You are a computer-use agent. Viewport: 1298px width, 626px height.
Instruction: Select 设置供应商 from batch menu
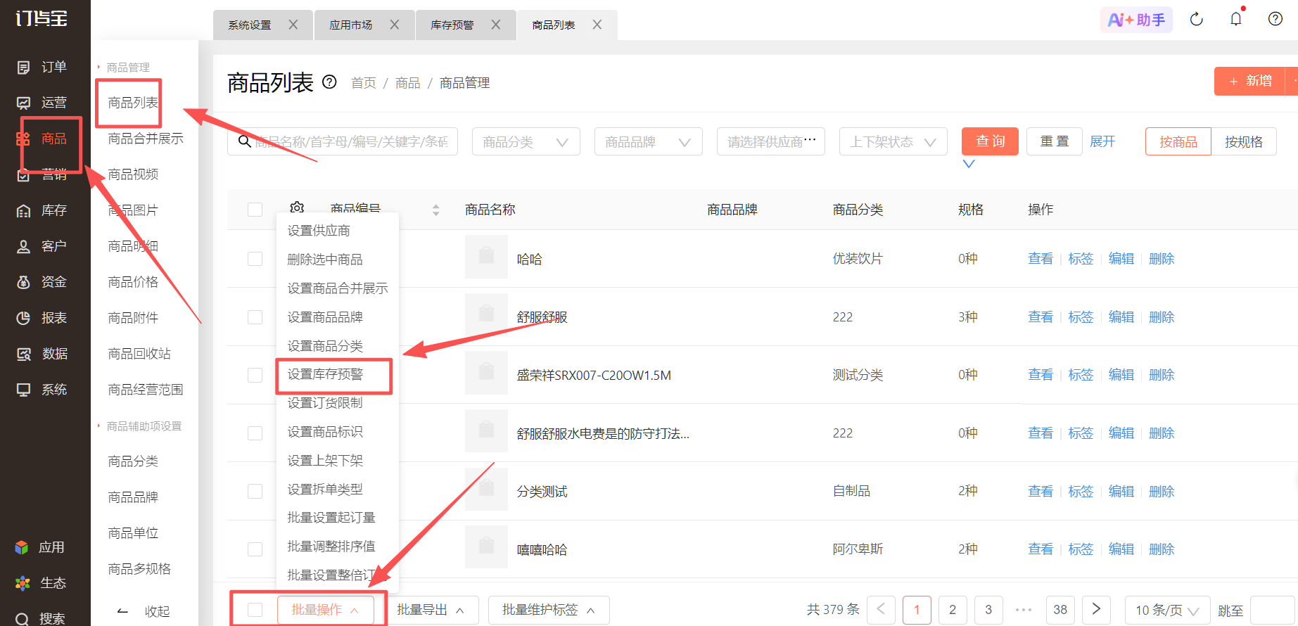(319, 231)
